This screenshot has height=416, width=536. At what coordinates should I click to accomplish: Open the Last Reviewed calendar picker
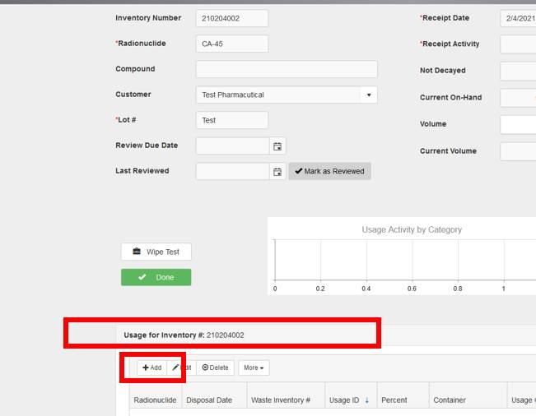277,172
